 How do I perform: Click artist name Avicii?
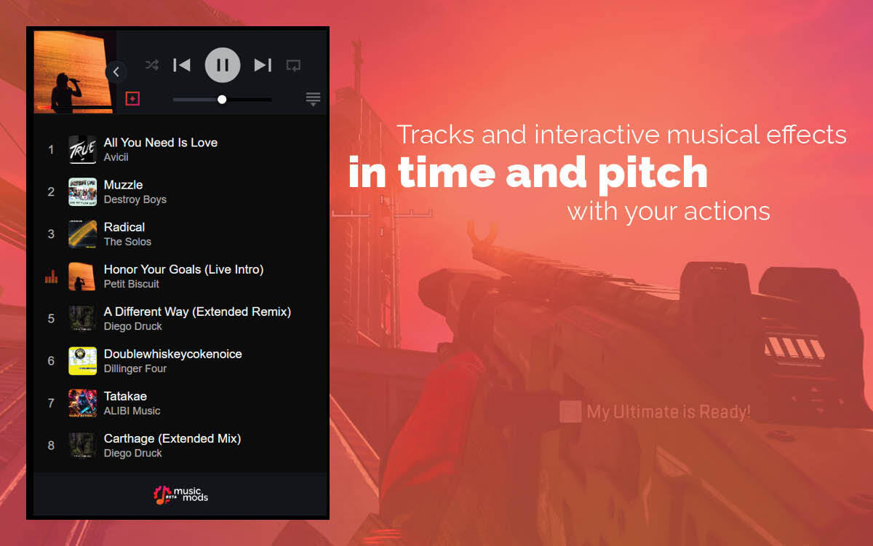(116, 157)
